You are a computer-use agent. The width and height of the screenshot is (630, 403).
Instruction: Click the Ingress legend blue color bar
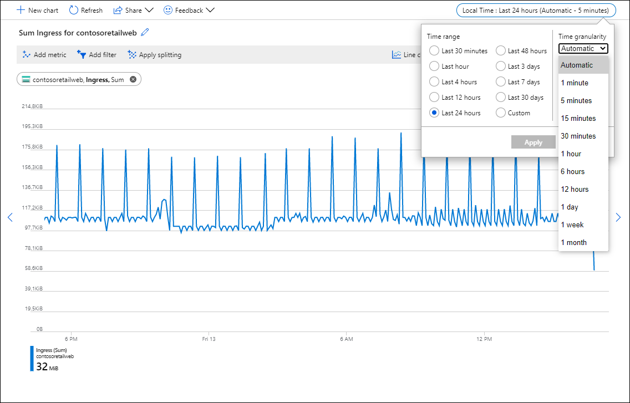click(x=32, y=359)
